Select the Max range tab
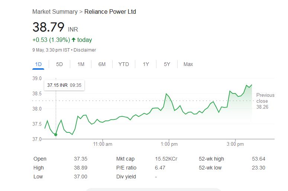Viewport: 288px width, 191px height. pyautogui.click(x=188, y=64)
